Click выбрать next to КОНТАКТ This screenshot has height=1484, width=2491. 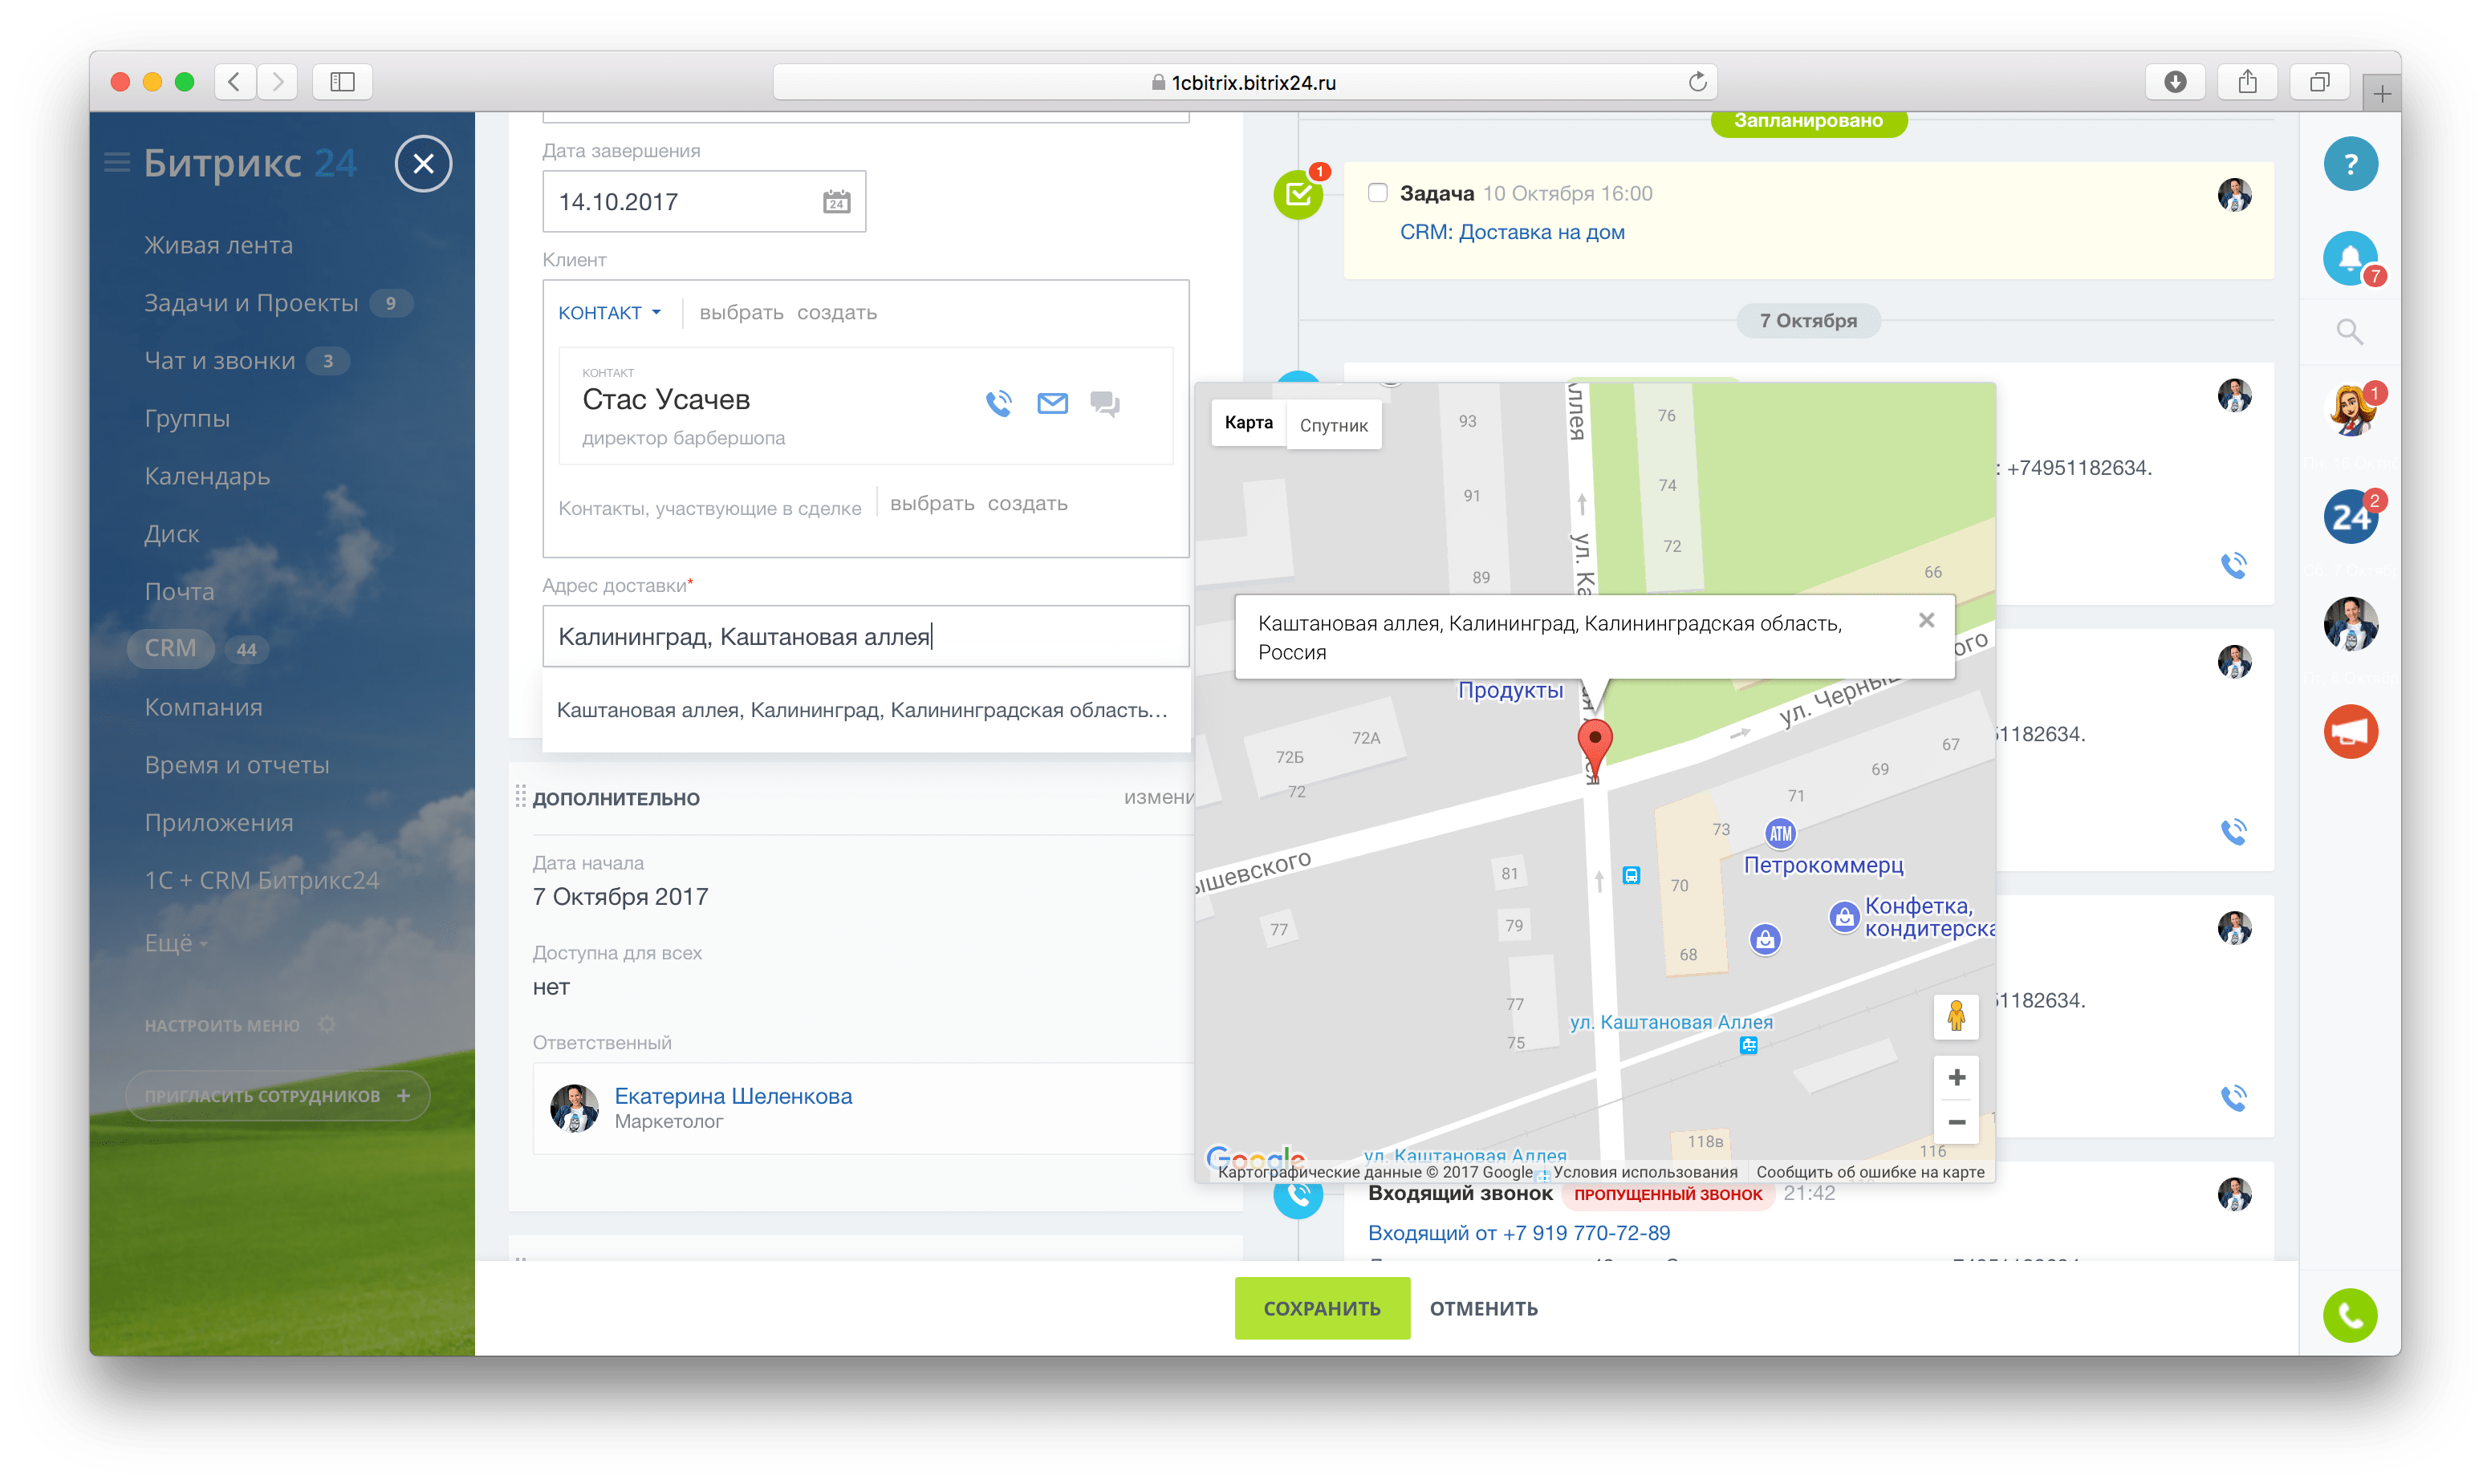coord(740,313)
